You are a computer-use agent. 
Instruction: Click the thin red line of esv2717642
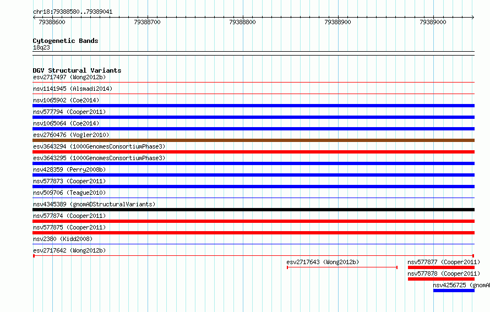click(253, 256)
